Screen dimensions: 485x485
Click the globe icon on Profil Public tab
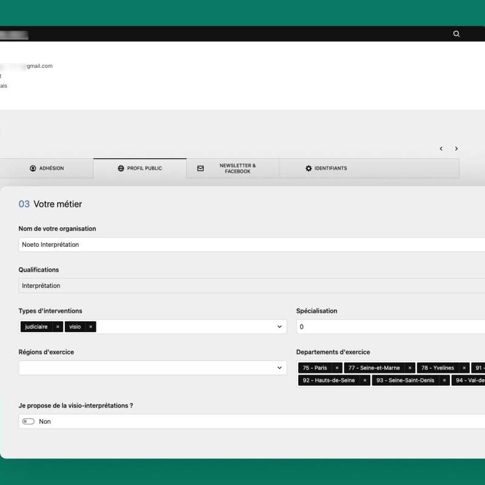tap(120, 169)
